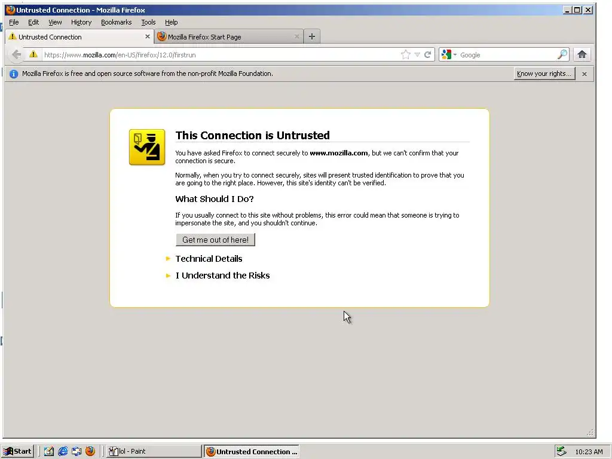Bookmark this page with the star icon
Screen dimensions: 612x459
click(406, 54)
